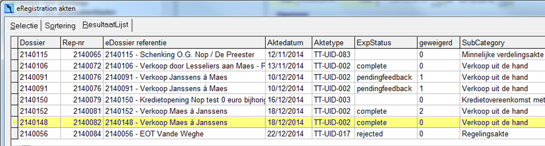Click the Aktetype column header
This screenshot has height=146, width=545.
click(333, 43)
